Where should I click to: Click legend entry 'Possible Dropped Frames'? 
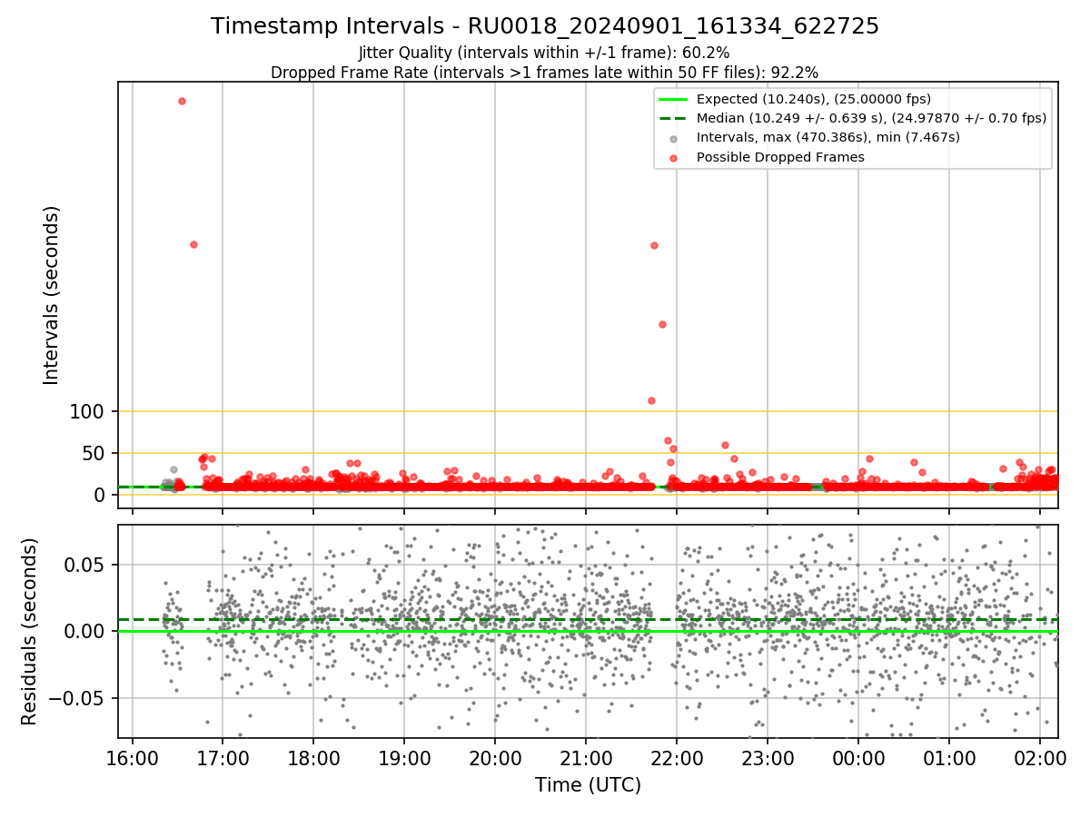[x=780, y=157]
